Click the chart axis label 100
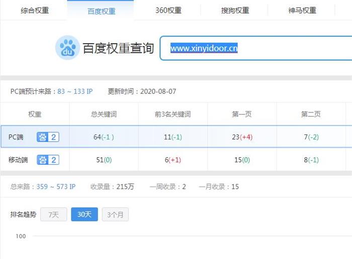Image resolution: width=352 pixels, height=259 pixels. click(x=21, y=236)
